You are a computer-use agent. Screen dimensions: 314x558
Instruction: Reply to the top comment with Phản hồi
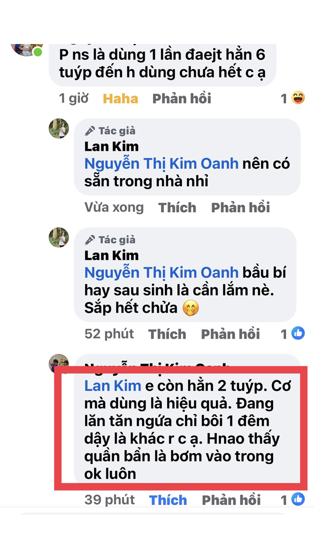(182, 99)
